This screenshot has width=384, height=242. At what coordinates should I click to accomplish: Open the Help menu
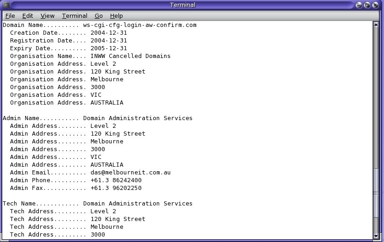pos(116,16)
